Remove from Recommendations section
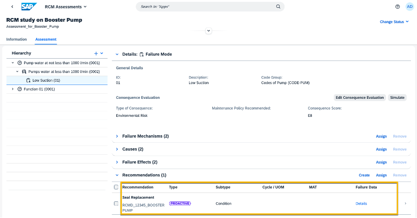Image resolution: width=417 pixels, height=218 pixels. 400,176
